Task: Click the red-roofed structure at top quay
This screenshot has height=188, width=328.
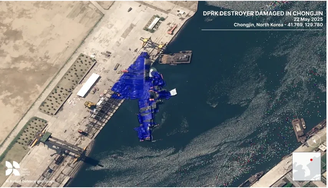Action: [x=172, y=29]
